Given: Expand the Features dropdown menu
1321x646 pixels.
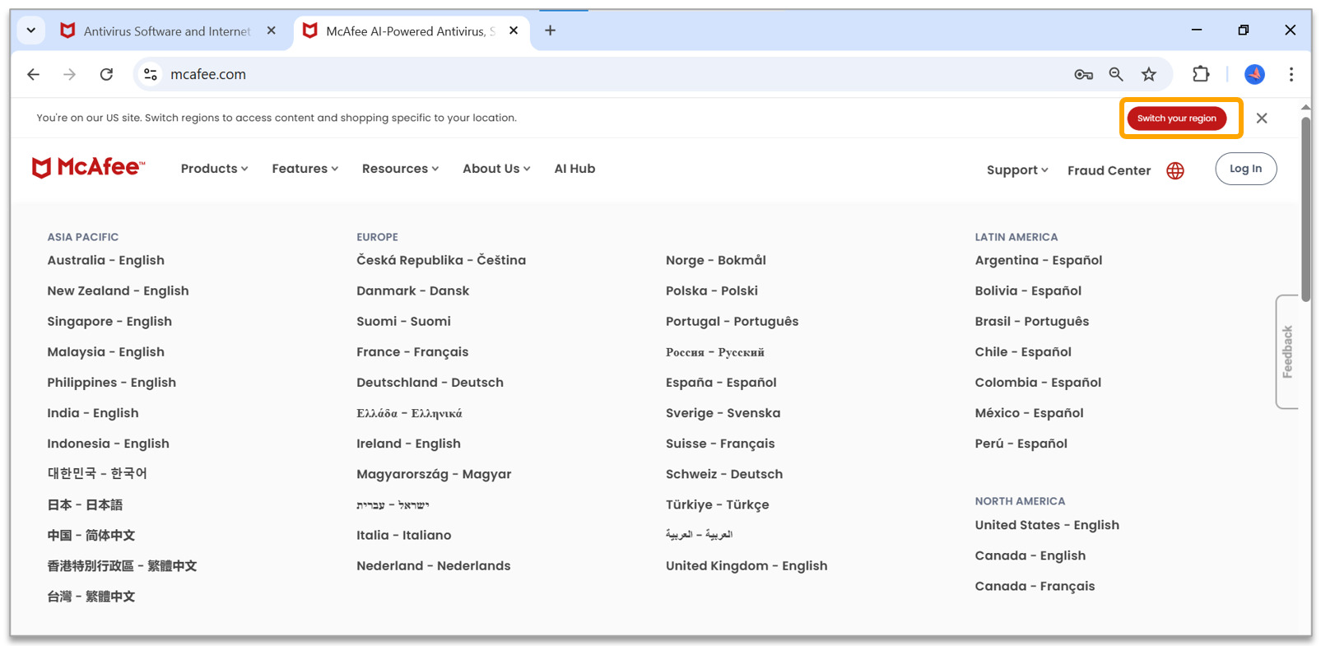Looking at the screenshot, I should coord(305,169).
